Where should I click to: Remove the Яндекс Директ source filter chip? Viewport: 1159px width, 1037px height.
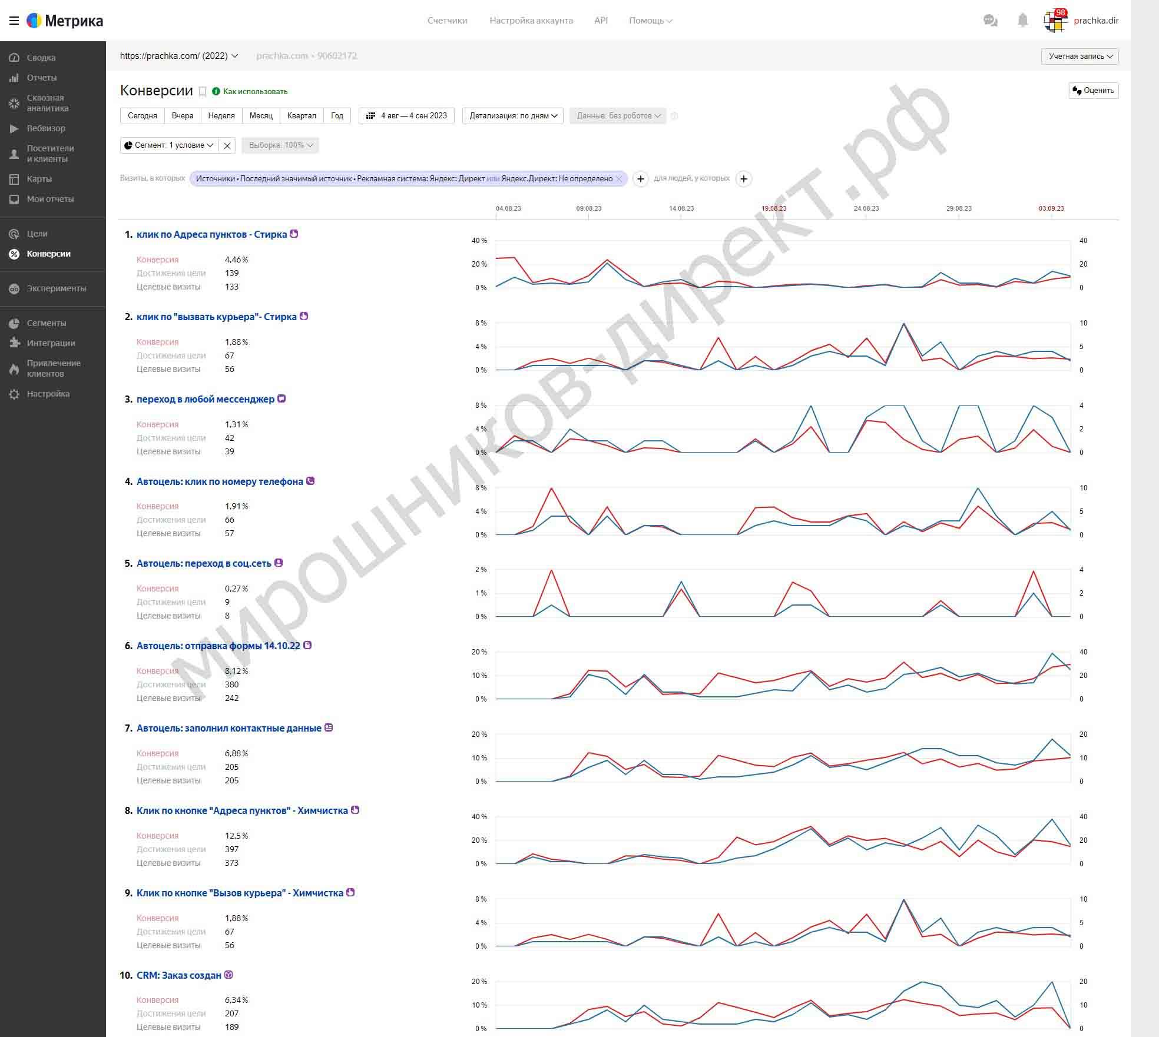pos(619,179)
